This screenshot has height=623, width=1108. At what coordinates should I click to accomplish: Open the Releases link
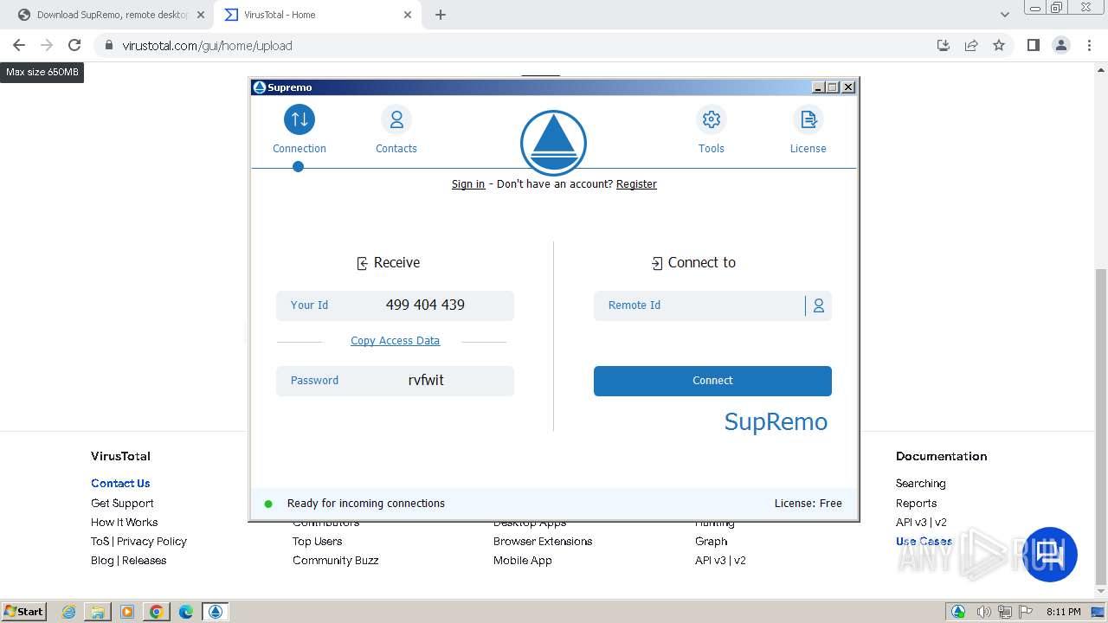point(145,561)
